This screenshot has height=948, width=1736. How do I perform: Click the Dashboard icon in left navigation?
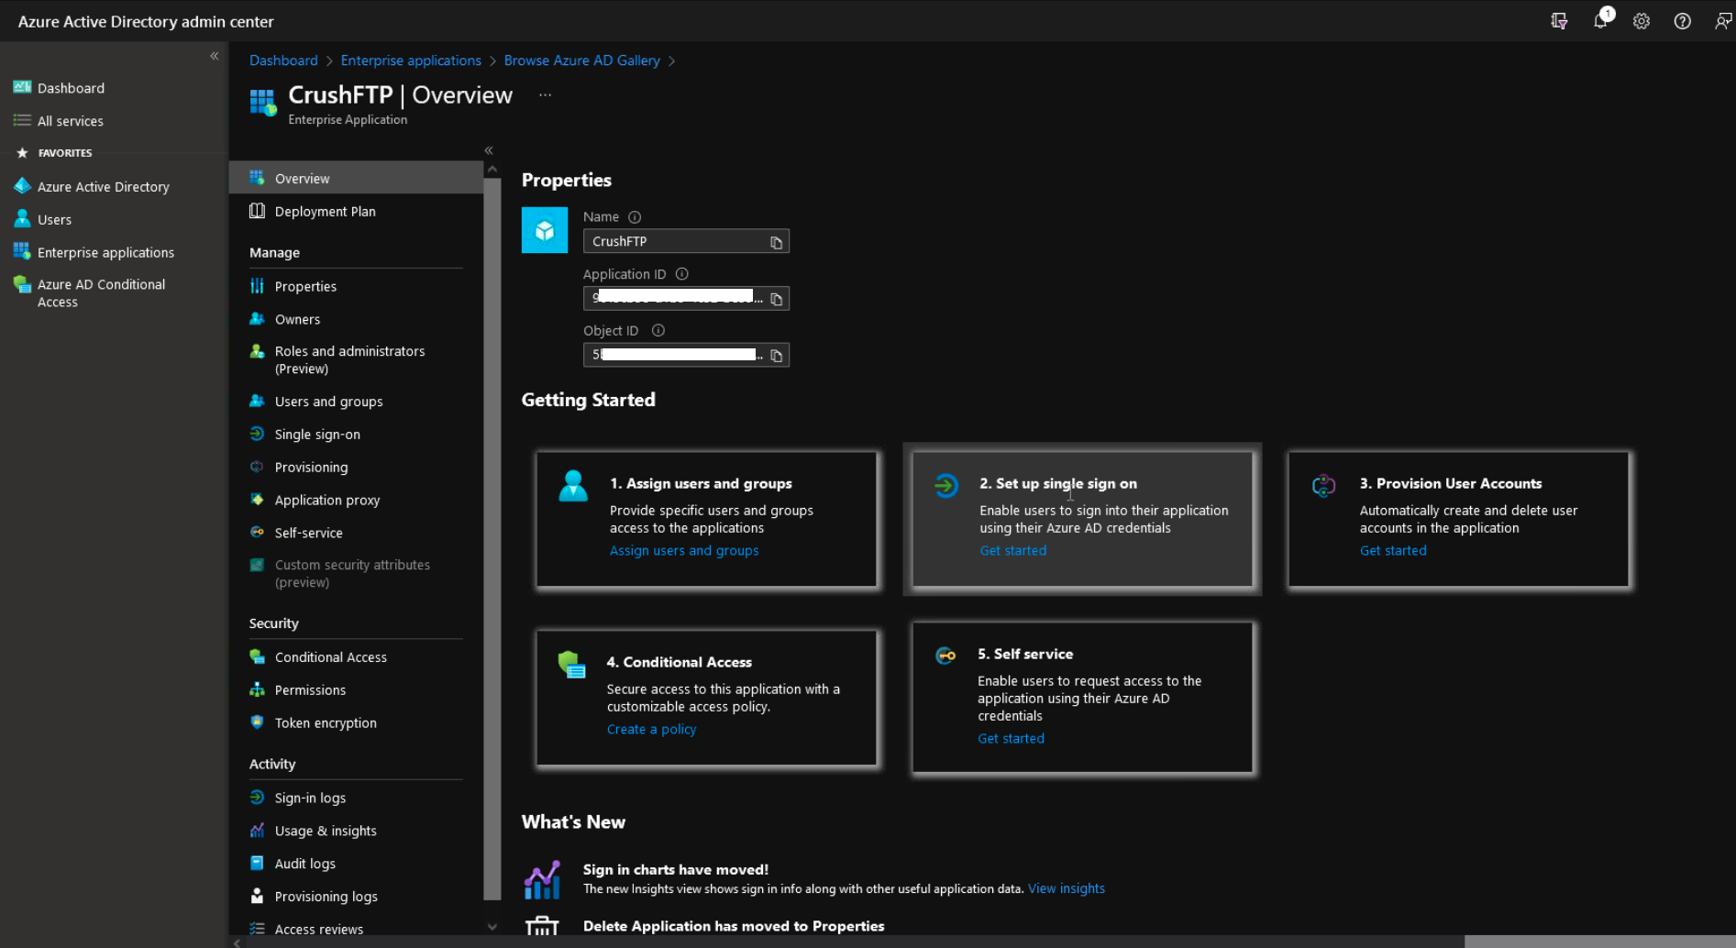coord(22,87)
